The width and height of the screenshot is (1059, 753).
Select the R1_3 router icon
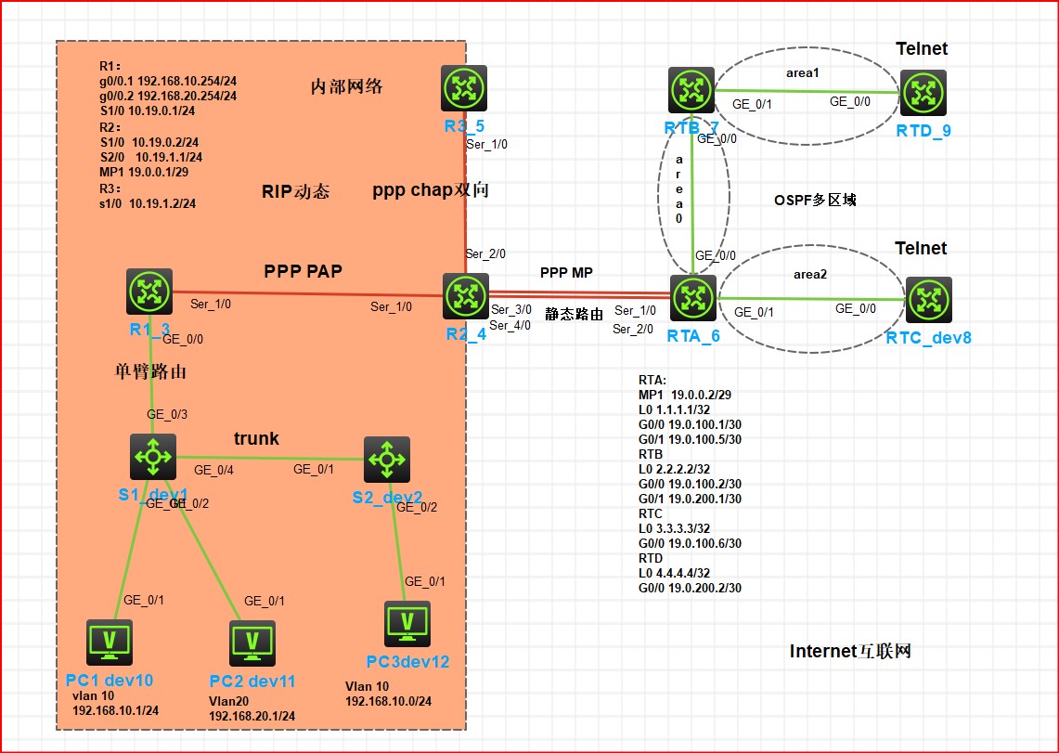(x=149, y=292)
